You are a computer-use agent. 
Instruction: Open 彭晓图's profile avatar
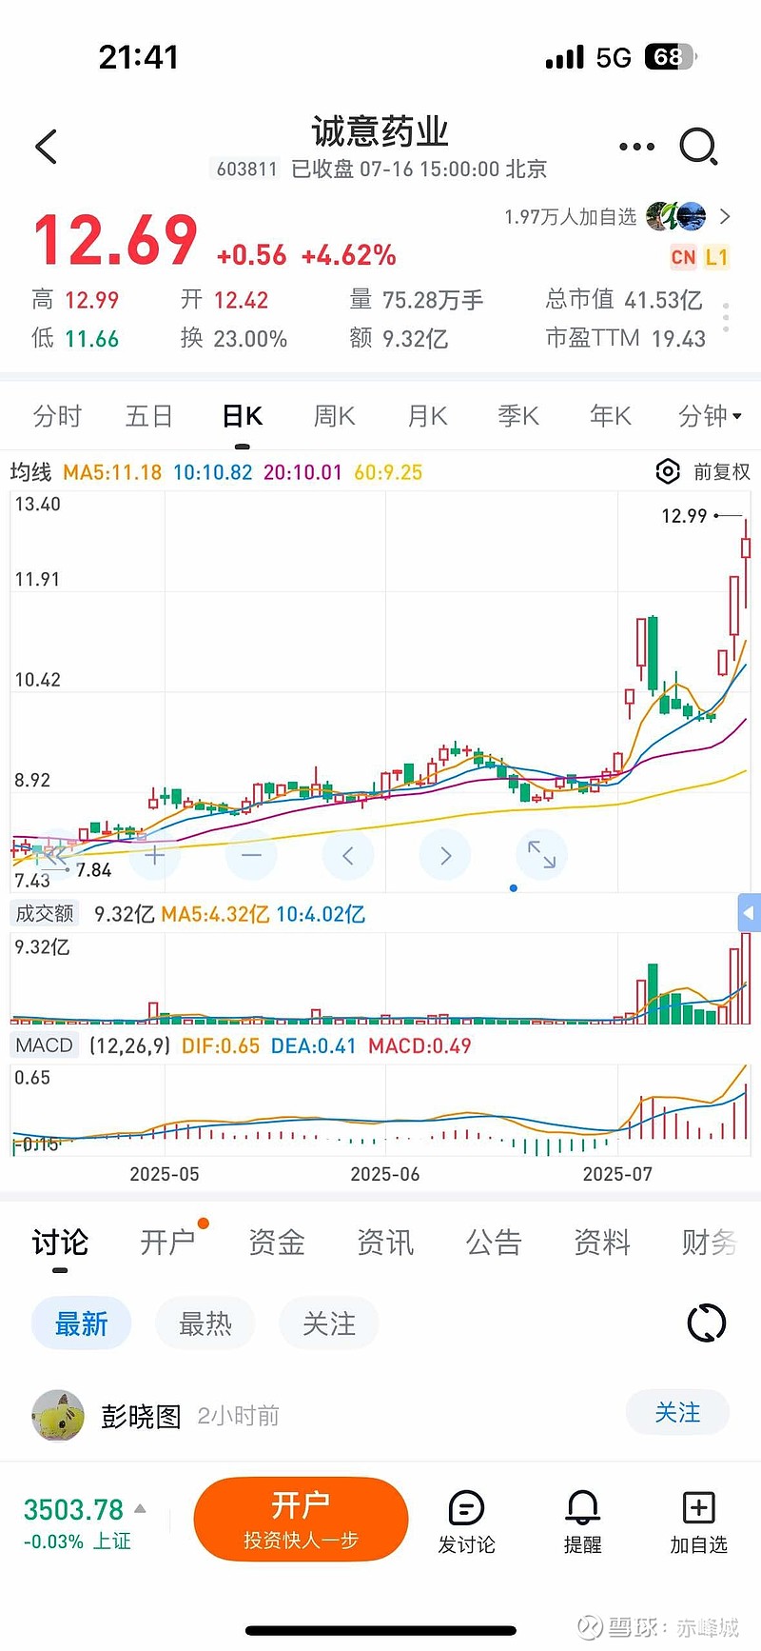click(x=58, y=1415)
